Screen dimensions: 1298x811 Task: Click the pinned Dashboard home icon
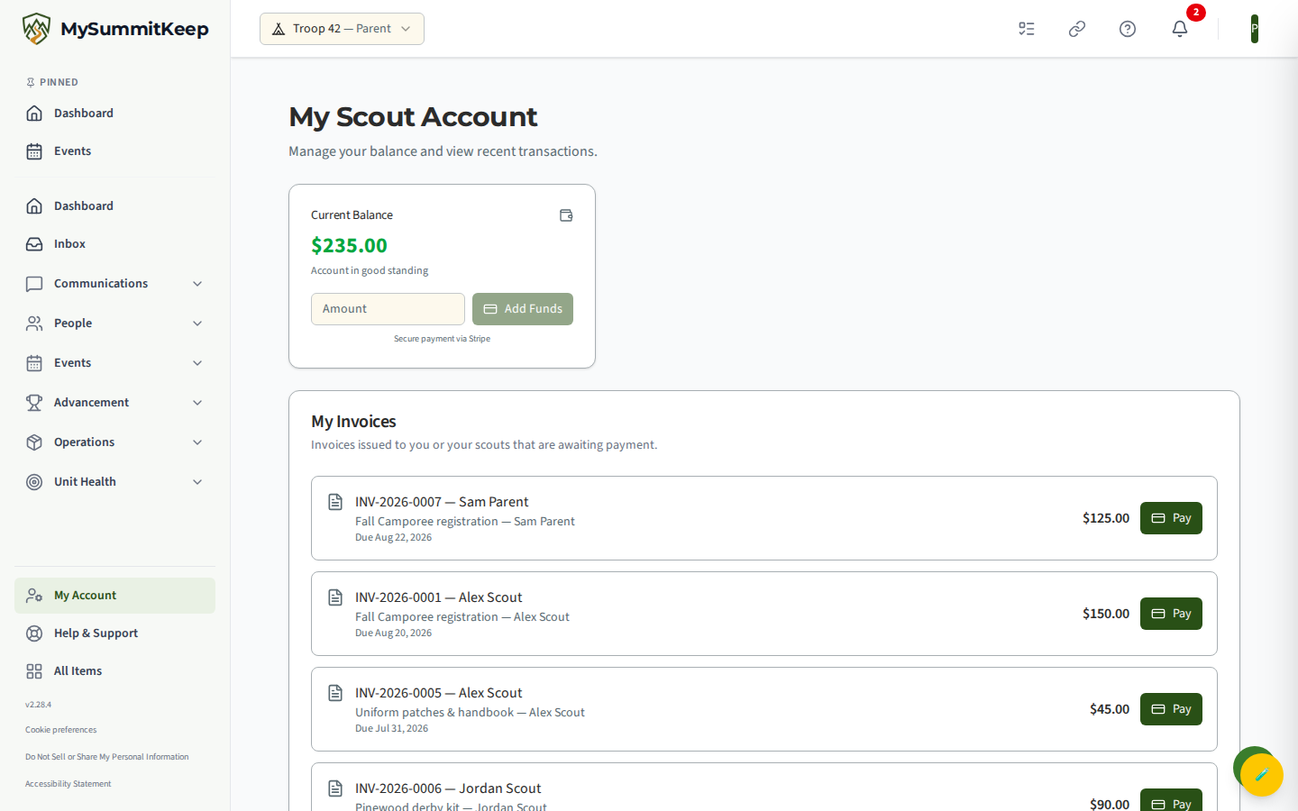pos(34,114)
